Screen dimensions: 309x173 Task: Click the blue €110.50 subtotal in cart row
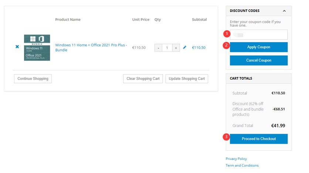[x=199, y=48]
